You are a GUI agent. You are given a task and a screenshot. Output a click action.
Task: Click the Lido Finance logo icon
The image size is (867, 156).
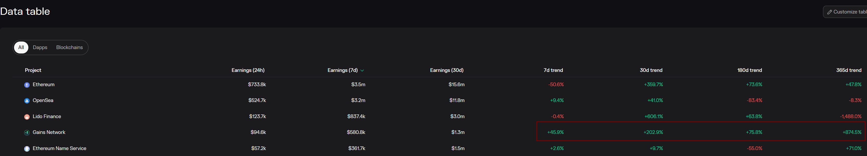[x=27, y=117]
